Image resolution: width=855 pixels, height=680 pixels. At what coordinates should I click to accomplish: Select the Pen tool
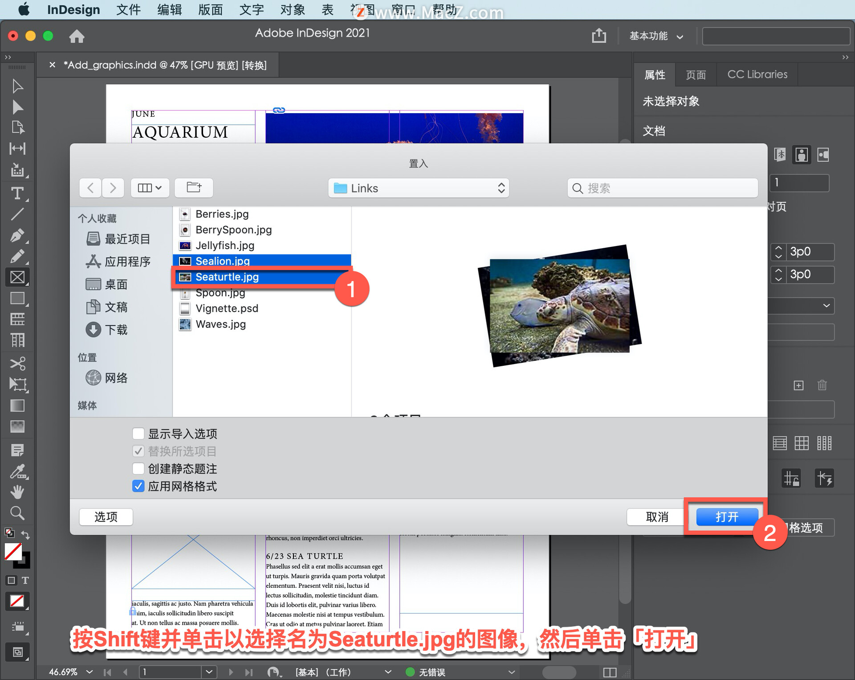17,235
